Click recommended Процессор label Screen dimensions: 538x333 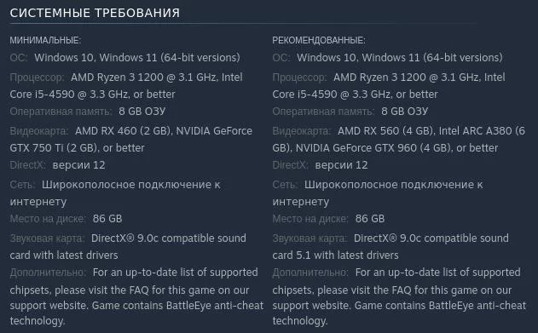coord(299,78)
